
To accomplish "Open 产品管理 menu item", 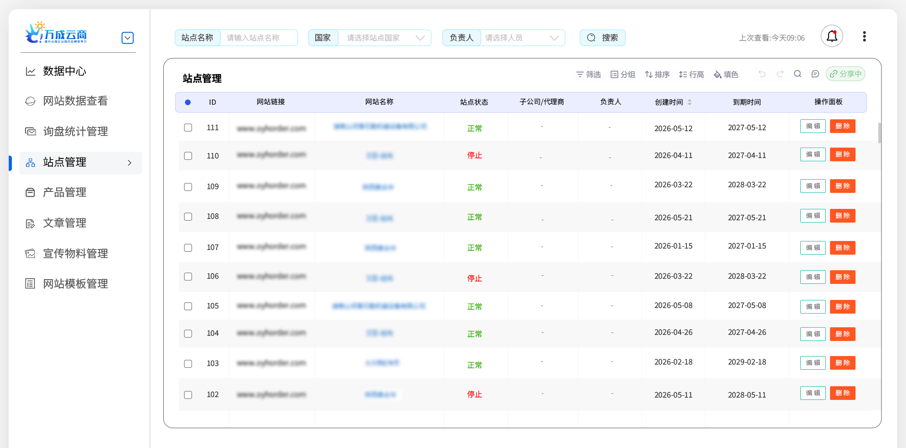I will tap(65, 192).
